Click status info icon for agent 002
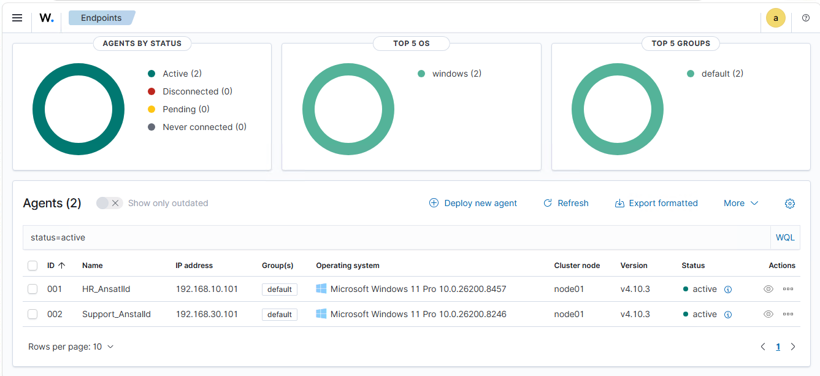The image size is (820, 376). 728,315
